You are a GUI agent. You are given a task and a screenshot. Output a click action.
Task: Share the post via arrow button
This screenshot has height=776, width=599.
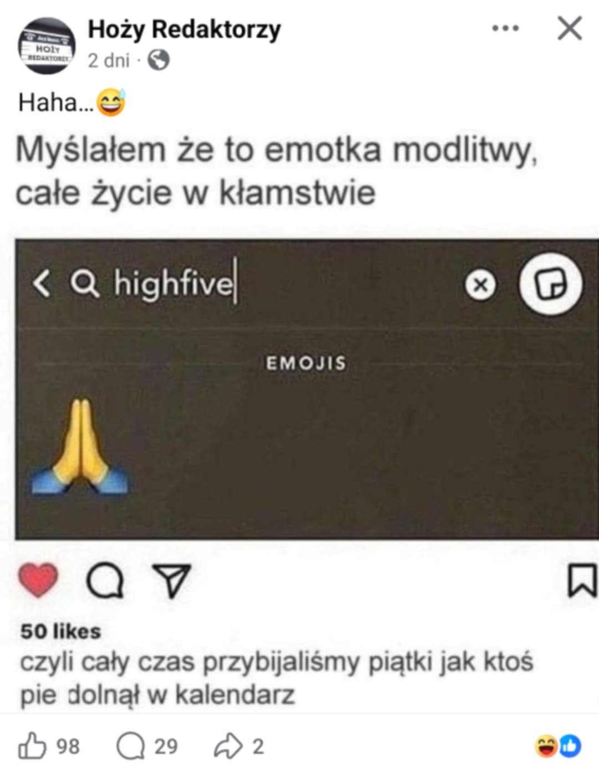pyautogui.click(x=238, y=747)
